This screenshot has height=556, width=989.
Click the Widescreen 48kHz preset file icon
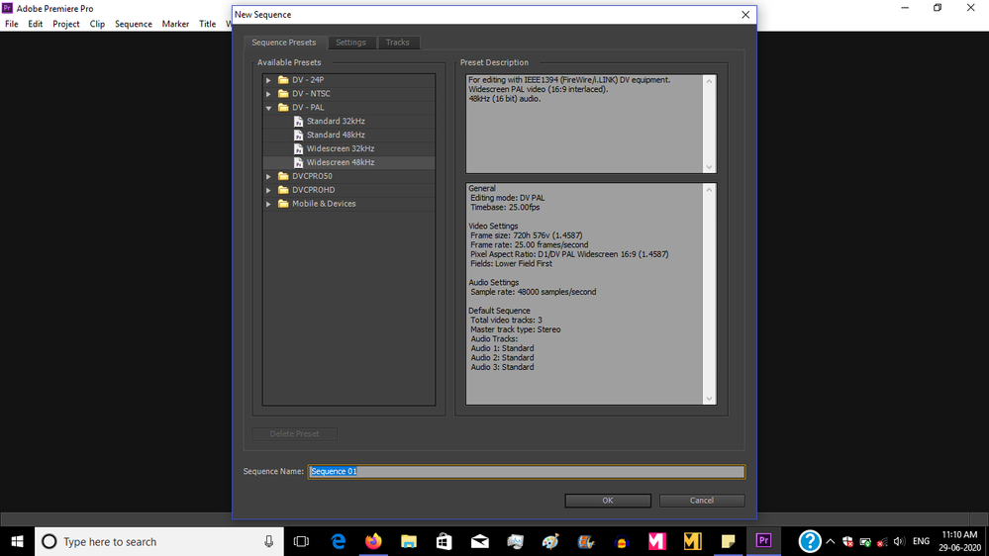click(298, 162)
